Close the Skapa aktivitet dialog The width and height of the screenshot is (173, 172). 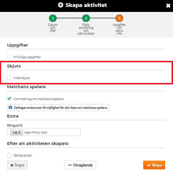pyautogui.click(x=168, y=6)
